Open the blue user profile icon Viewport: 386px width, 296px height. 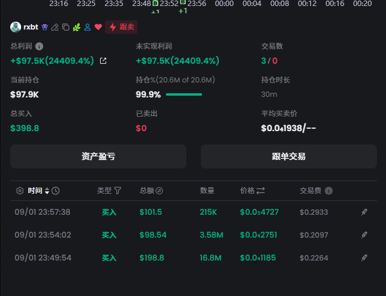click(x=87, y=27)
